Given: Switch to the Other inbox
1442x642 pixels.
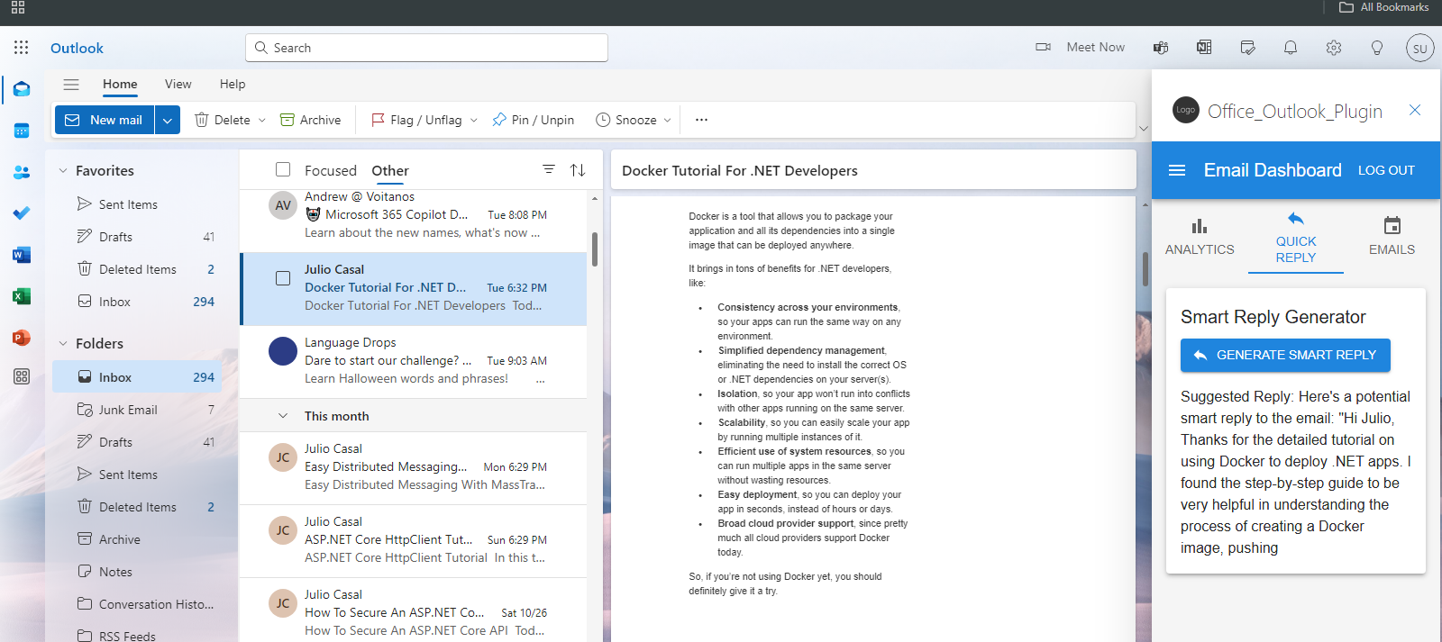Looking at the screenshot, I should [390, 170].
